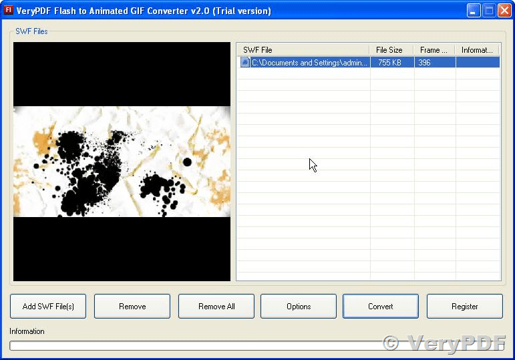Select the C:\Documents and Settings\admin... file entry
This screenshot has height=360, width=515.
pos(309,62)
